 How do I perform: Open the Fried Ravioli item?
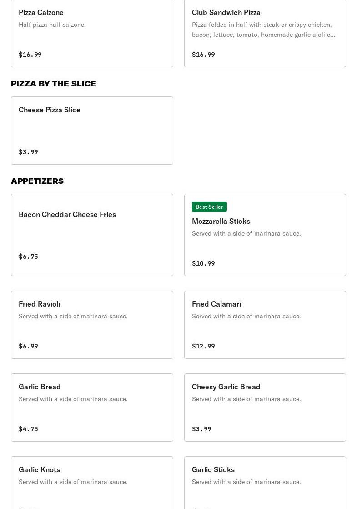(92, 325)
